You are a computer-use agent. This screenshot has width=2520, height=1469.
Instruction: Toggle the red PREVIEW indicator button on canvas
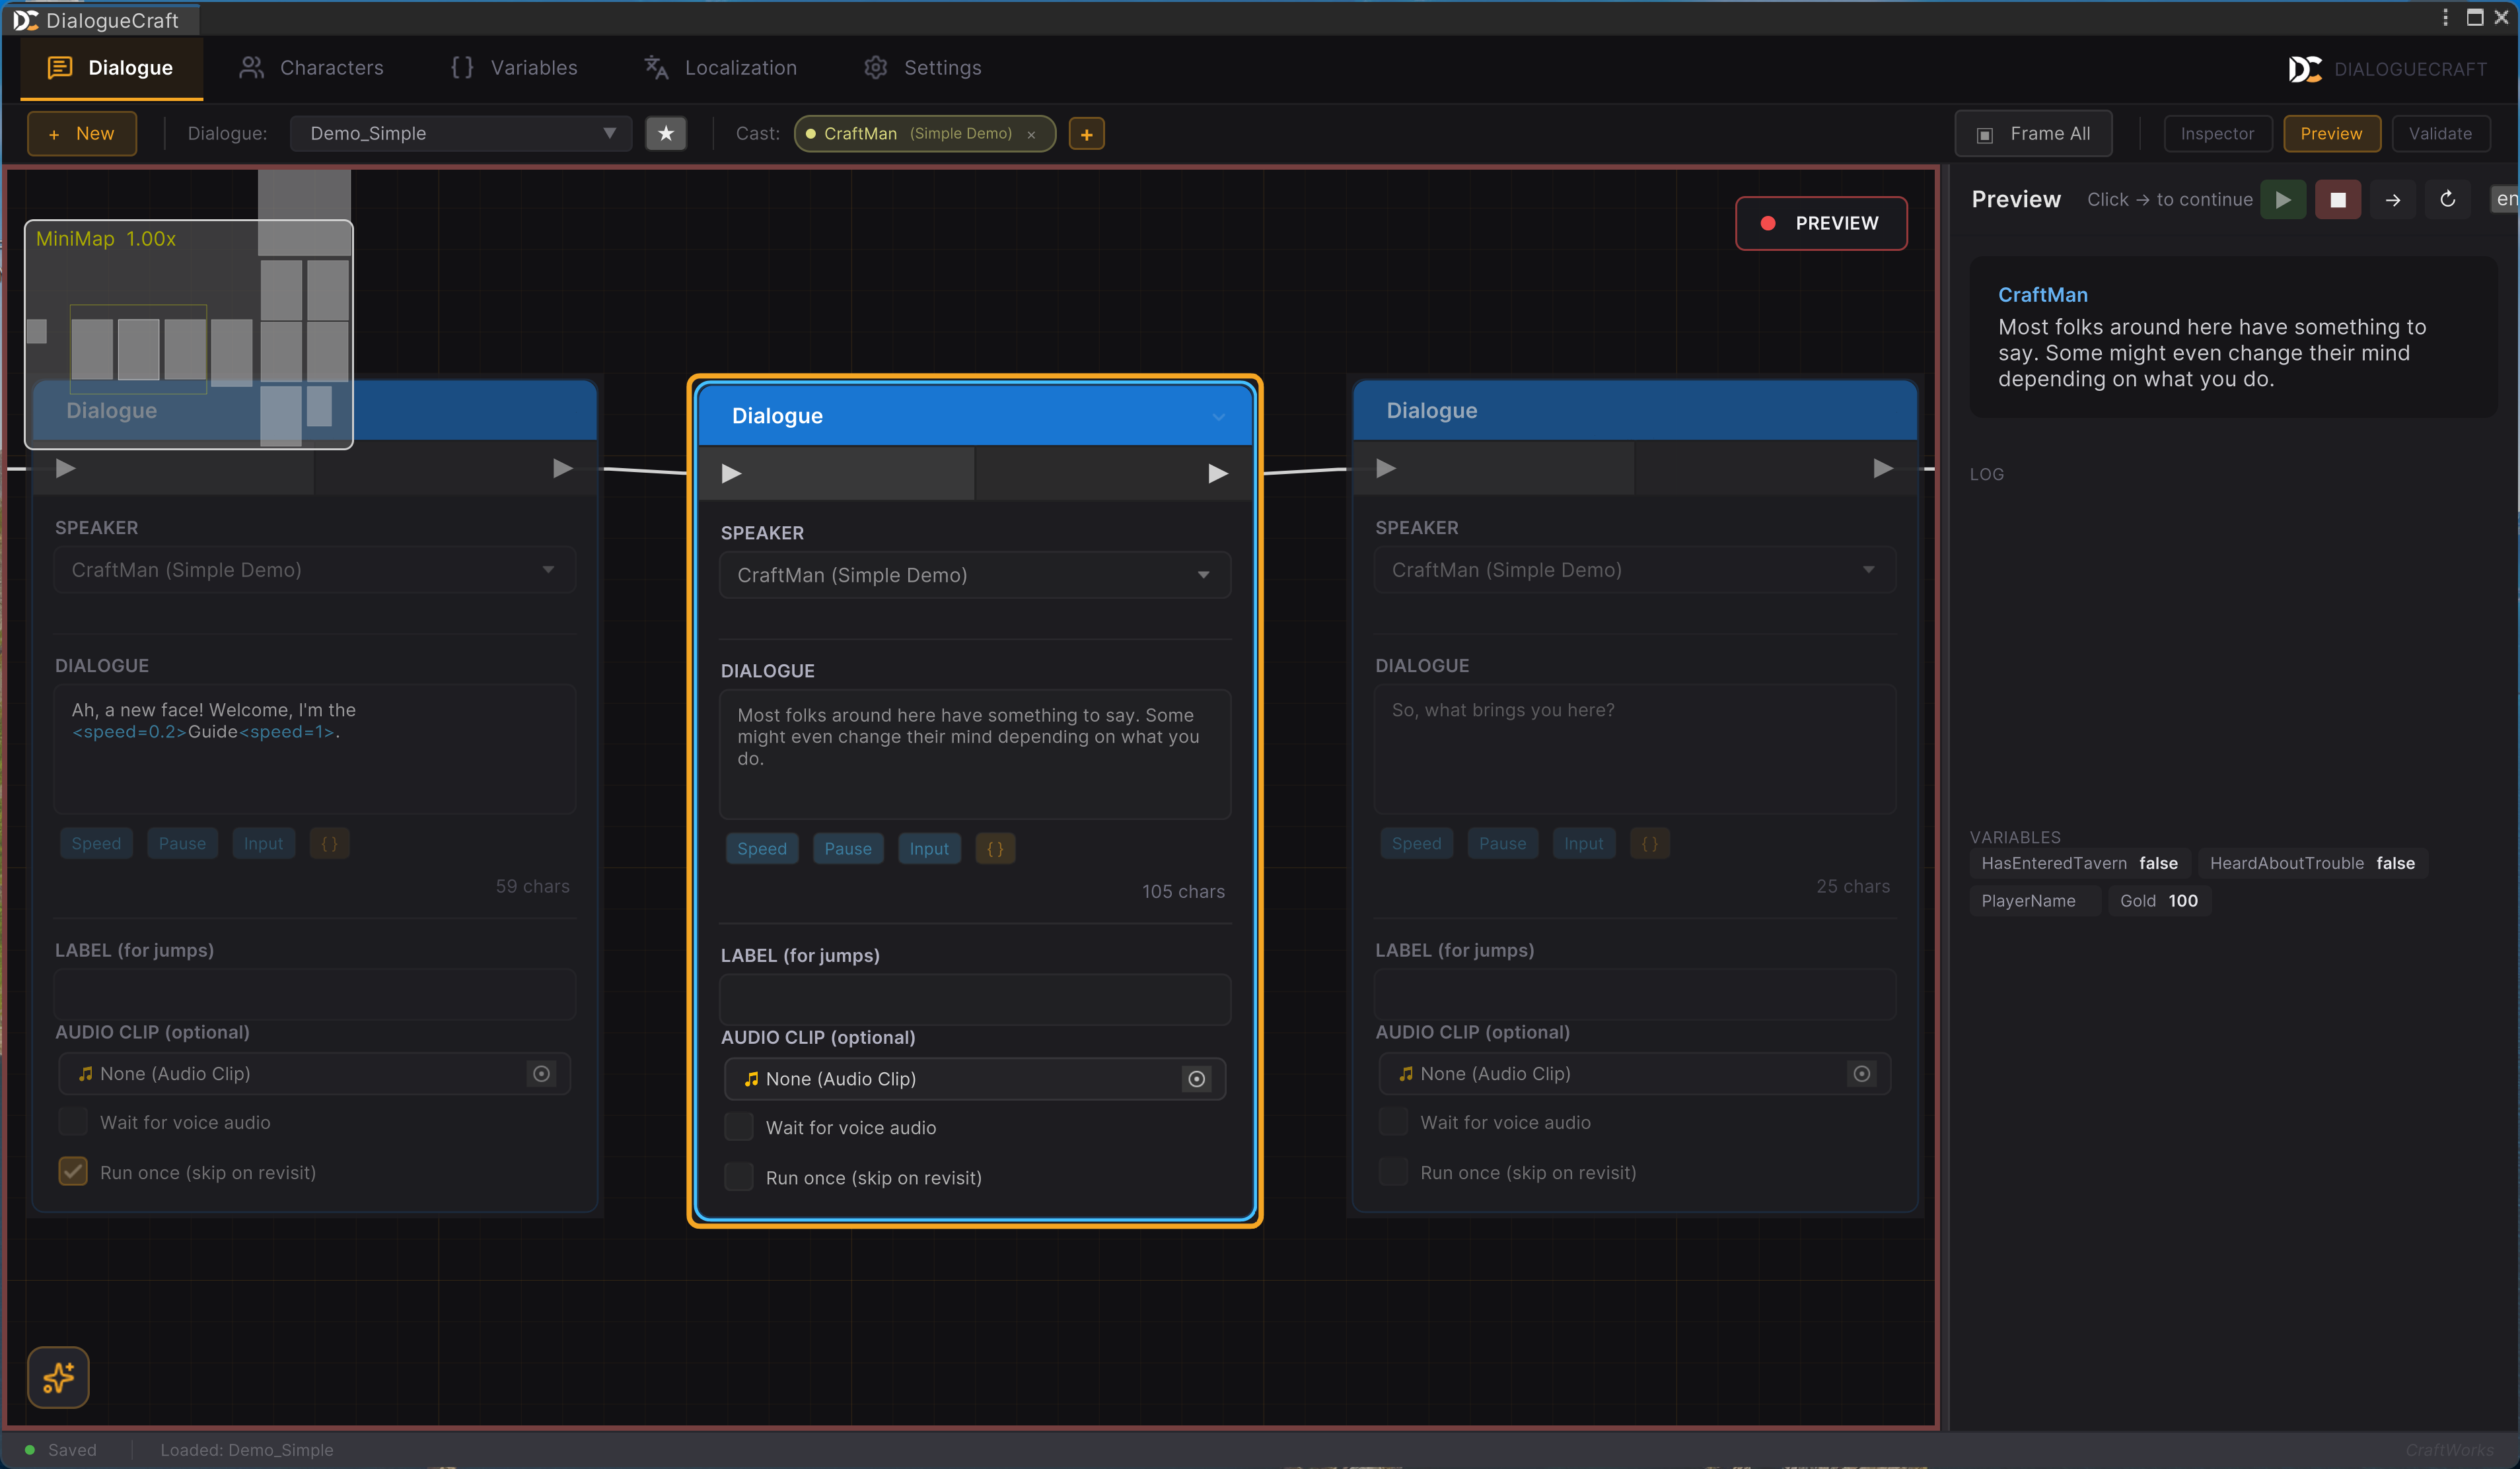pos(1821,224)
